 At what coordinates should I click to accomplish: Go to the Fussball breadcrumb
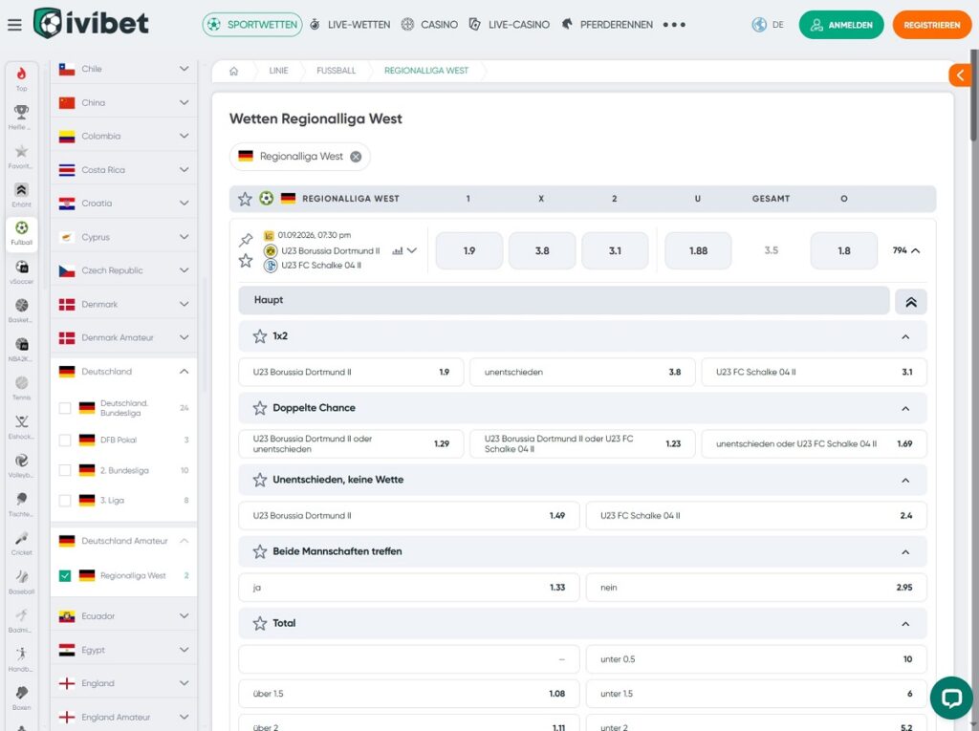click(336, 71)
